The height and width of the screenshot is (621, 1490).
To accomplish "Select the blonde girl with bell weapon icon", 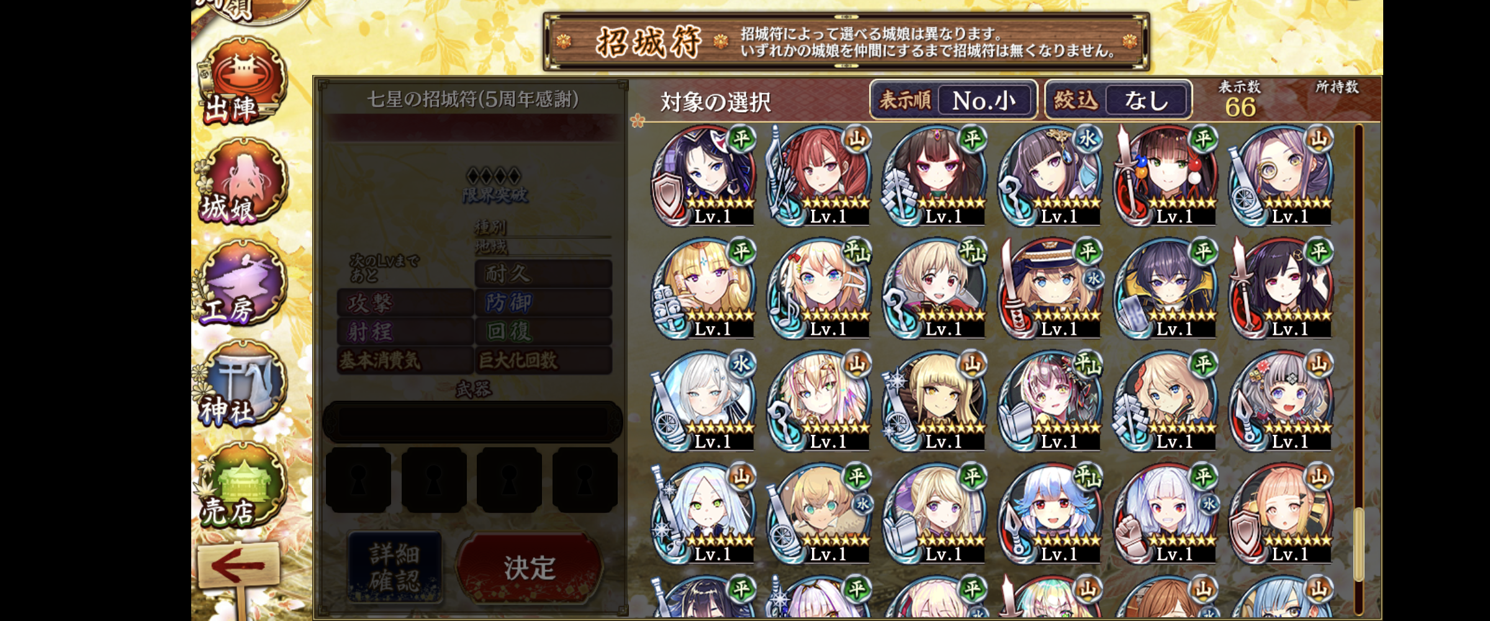I will tap(704, 288).
